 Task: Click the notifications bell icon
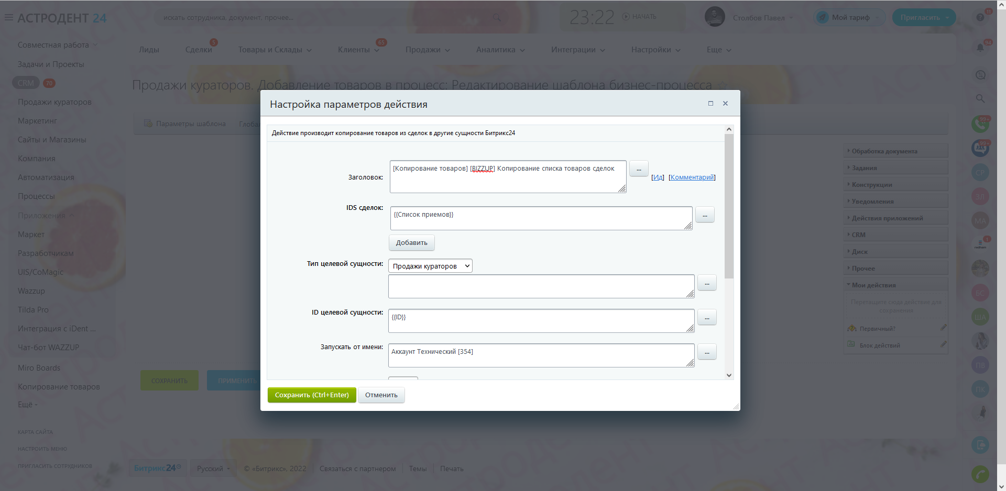[980, 48]
